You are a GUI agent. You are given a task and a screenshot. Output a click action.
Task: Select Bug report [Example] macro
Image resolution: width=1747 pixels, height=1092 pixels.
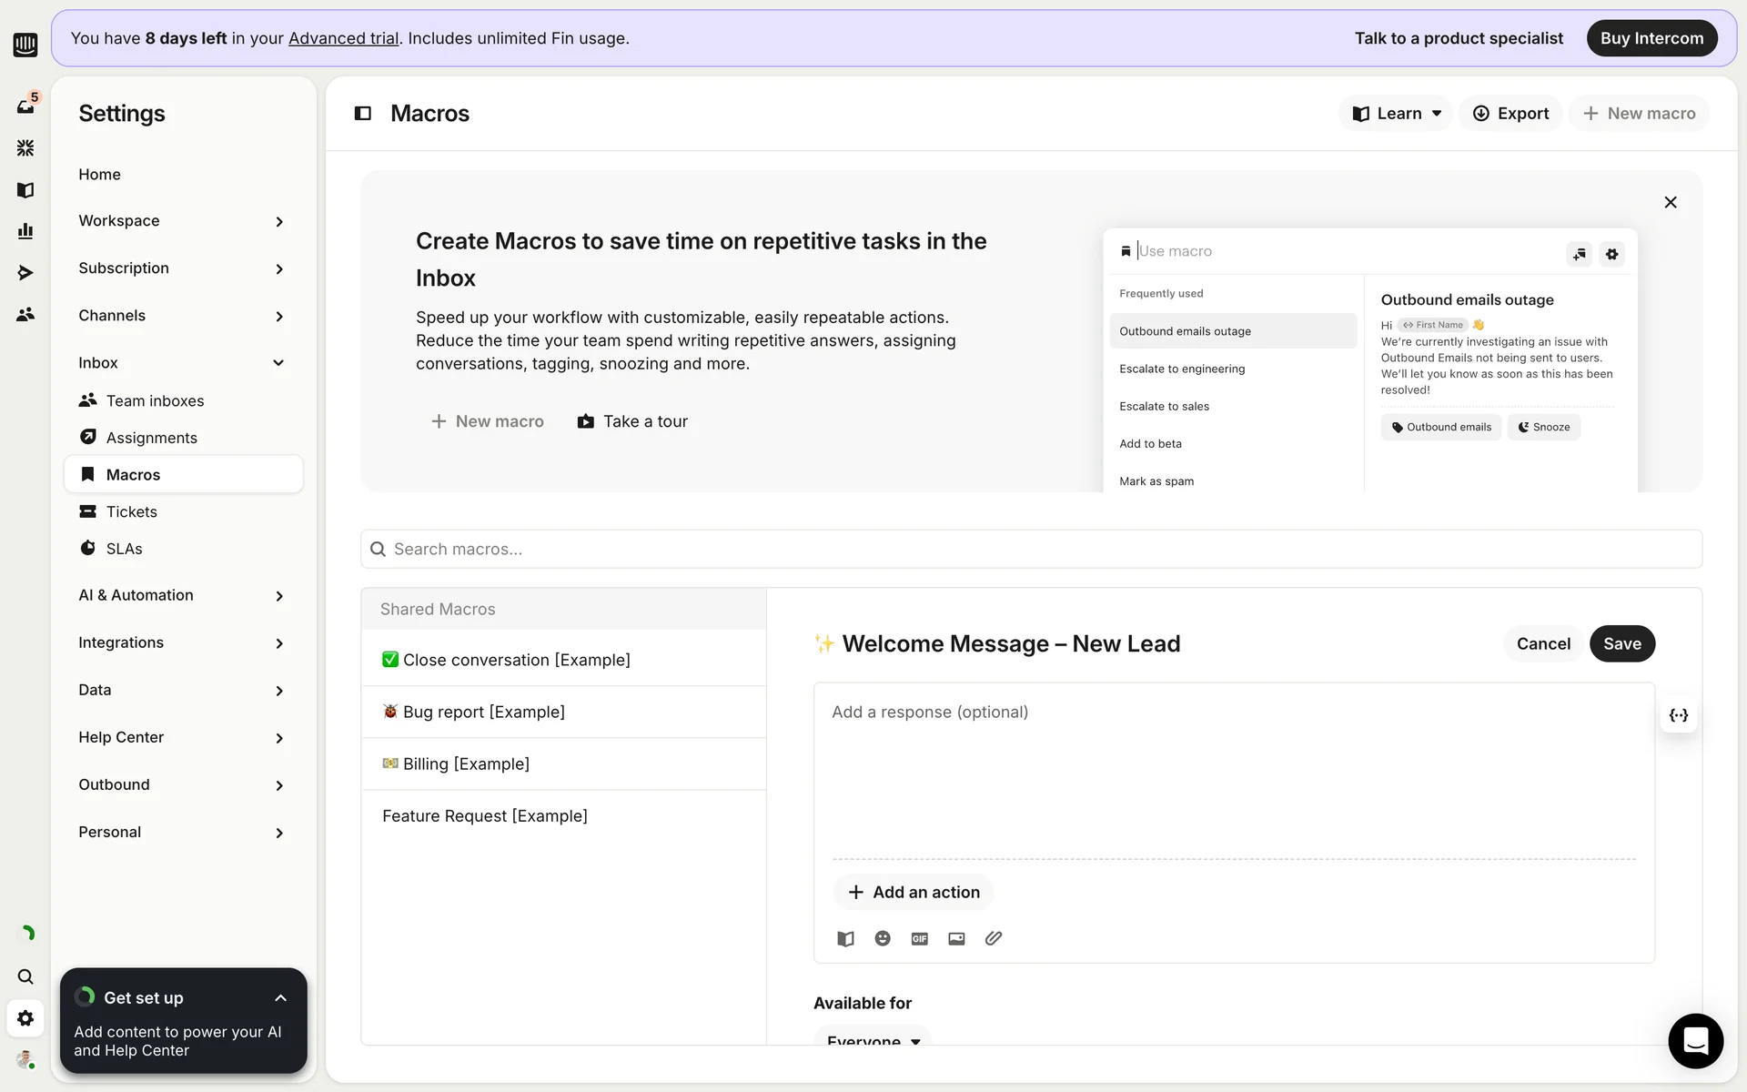[x=483, y=712]
